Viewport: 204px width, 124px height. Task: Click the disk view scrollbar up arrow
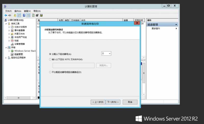coord(144,62)
